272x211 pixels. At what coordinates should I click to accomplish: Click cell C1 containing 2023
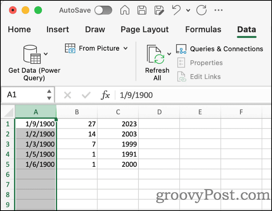click(118, 124)
